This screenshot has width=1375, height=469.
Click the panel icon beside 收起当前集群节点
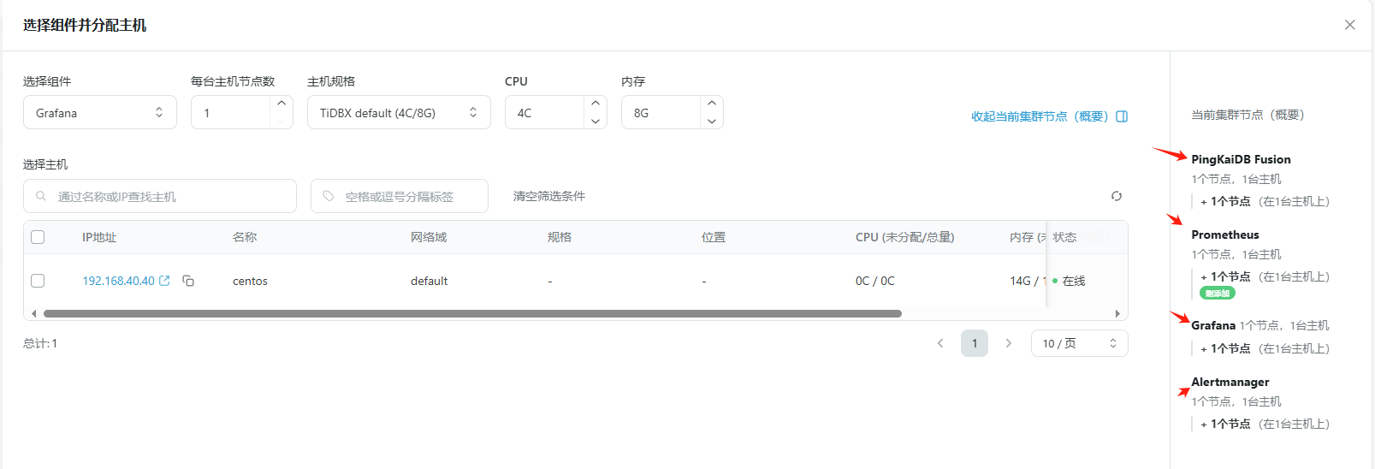click(x=1122, y=116)
